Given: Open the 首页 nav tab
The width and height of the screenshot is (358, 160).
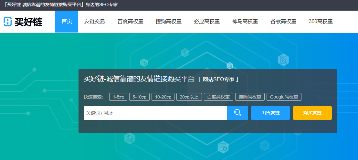Looking at the screenshot, I should [x=67, y=22].
